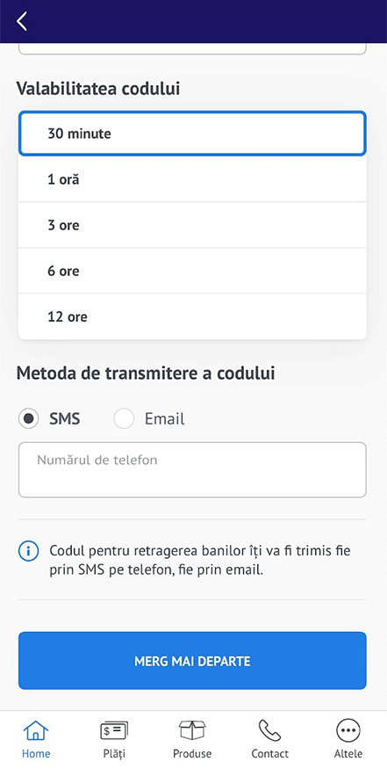The image size is (387, 769).
Task: Choose SMS label as delivery method
Action: [x=65, y=419]
